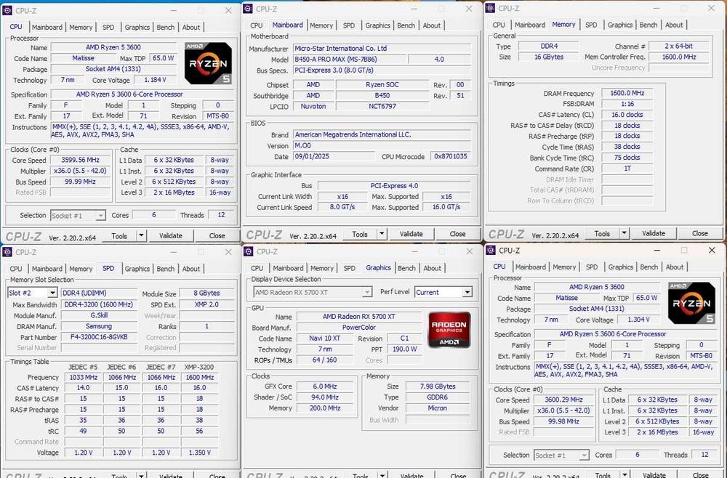Click the Code Name Navi 10 XT field
The image size is (727, 478).
[324, 338]
